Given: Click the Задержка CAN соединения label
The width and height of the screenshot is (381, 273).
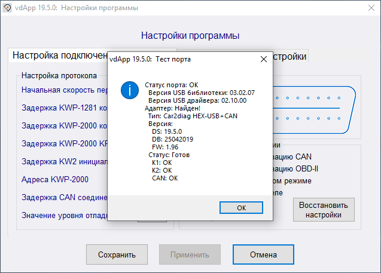Looking at the screenshot, I should [x=64, y=197].
